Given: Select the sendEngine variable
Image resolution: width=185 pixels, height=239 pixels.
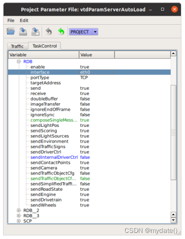Looking at the screenshot, I should click(43, 194).
